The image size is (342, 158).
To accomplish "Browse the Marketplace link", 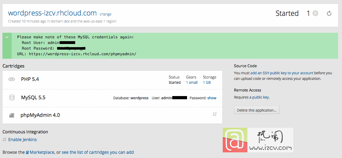I will tap(42, 152).
